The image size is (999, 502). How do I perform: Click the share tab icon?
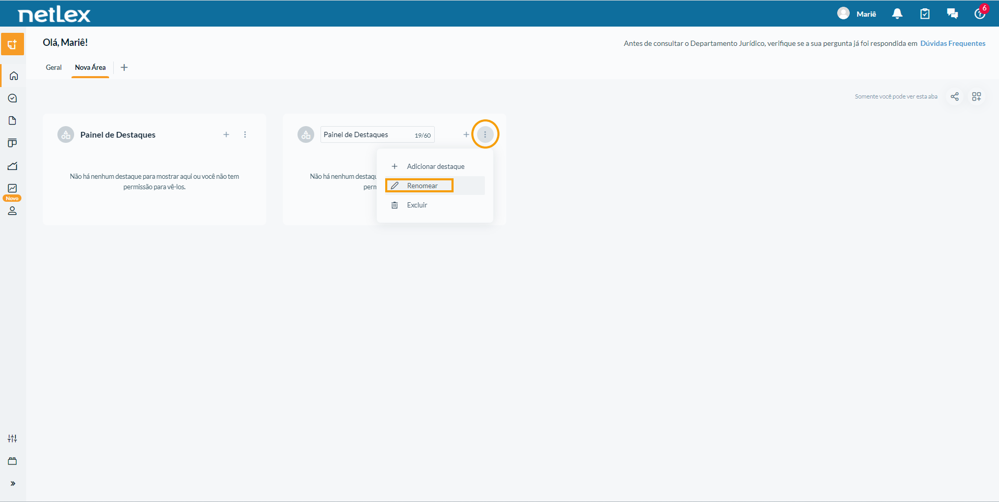click(x=955, y=96)
